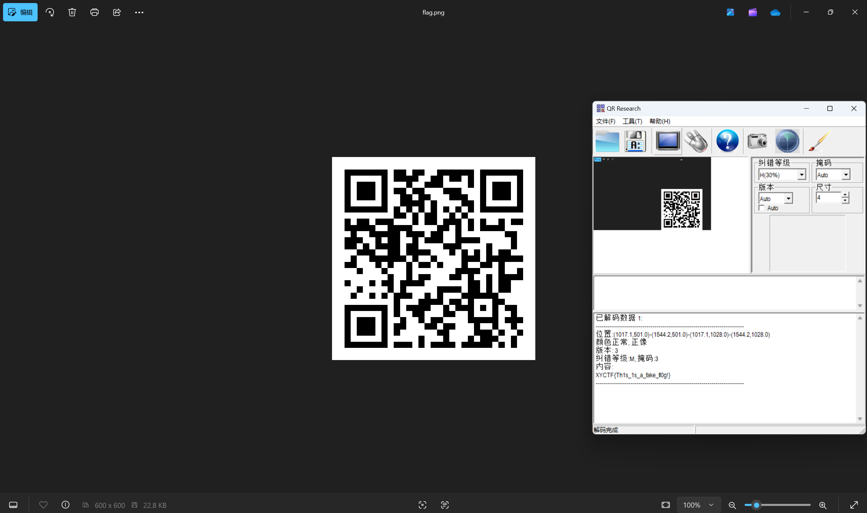This screenshot has height=513, width=867.
Task: Open Clipchamp icon in Photos title bar
Action: [x=753, y=12]
